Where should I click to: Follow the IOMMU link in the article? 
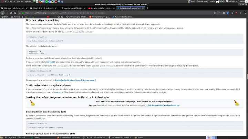[x=46, y=61]
